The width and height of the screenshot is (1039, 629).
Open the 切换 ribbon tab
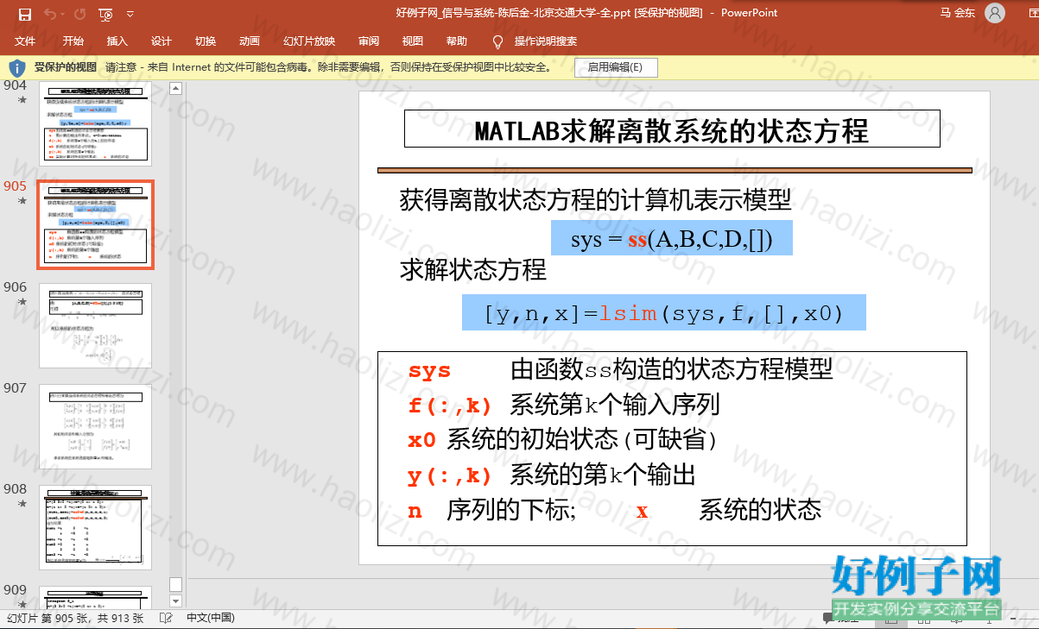[x=206, y=41]
